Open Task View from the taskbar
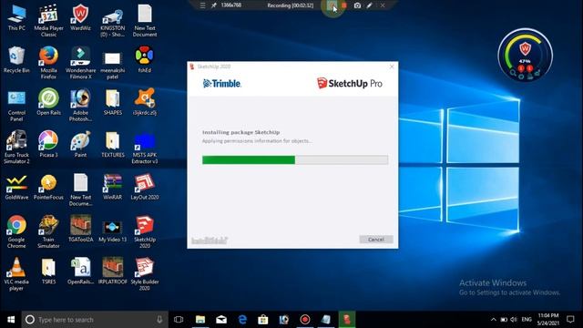The width and height of the screenshot is (583, 328). click(x=179, y=320)
